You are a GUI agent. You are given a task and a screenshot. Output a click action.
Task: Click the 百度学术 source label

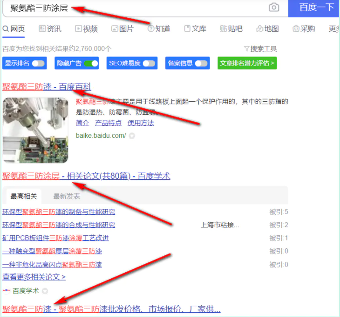(x=26, y=291)
